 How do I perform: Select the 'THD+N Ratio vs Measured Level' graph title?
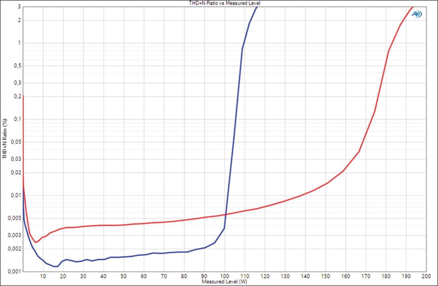pyautogui.click(x=225, y=3)
